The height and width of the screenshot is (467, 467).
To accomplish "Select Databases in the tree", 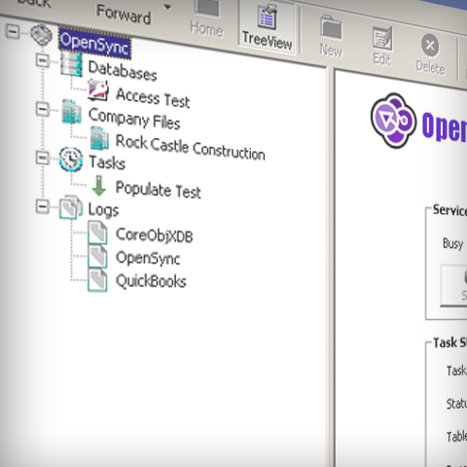I will (x=123, y=71).
